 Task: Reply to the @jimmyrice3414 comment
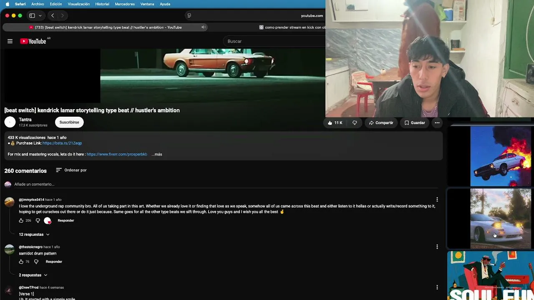point(66,220)
